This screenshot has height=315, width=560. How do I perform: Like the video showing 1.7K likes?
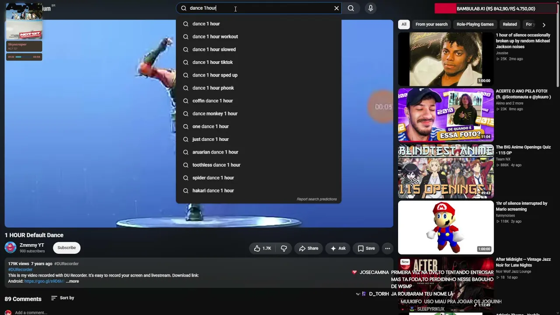pyautogui.click(x=262, y=248)
